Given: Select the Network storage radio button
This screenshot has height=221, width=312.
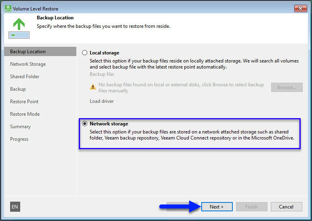Looking at the screenshot, I should pyautogui.click(x=84, y=124).
